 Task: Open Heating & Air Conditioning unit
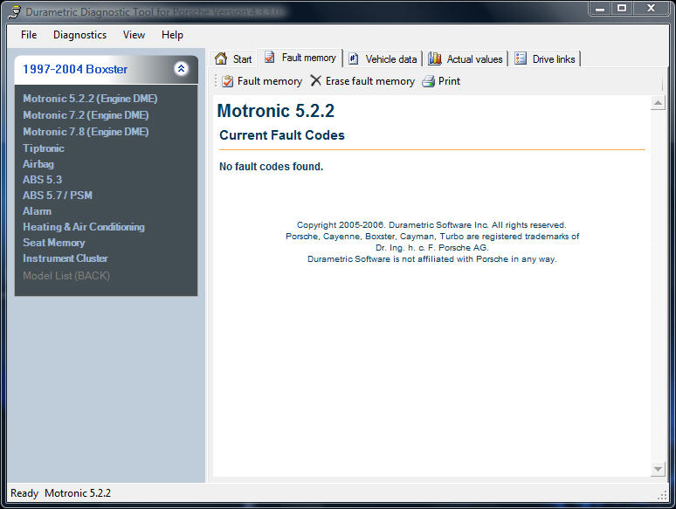(x=84, y=227)
